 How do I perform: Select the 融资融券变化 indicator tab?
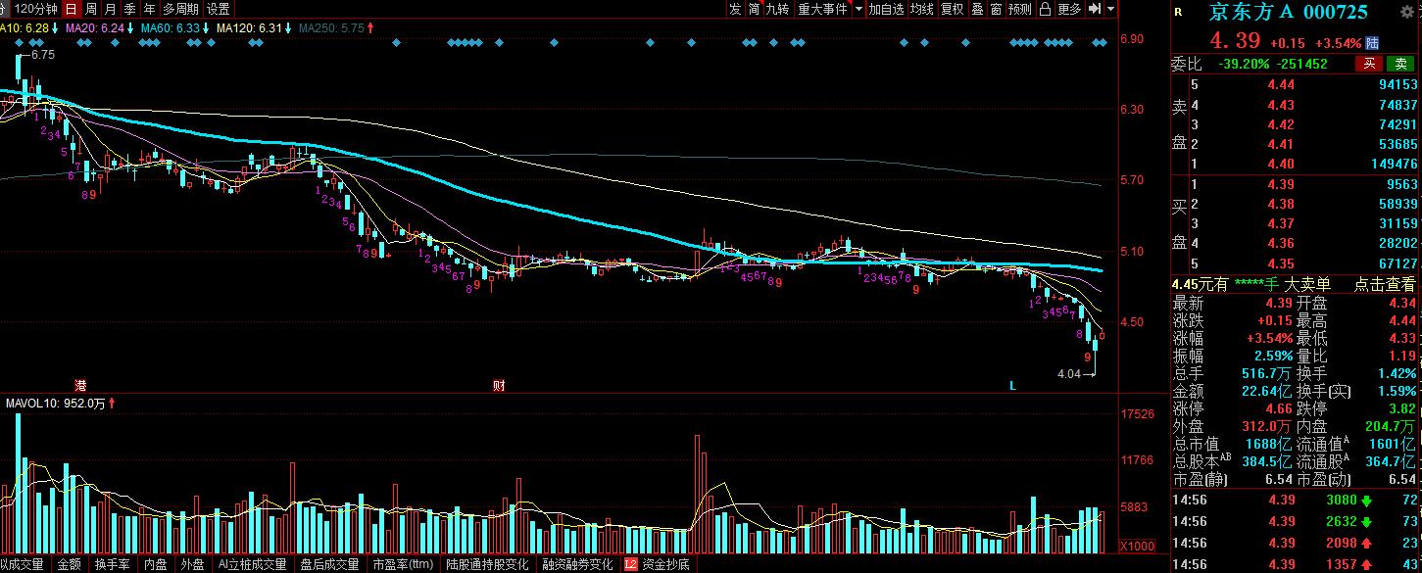tap(577, 564)
